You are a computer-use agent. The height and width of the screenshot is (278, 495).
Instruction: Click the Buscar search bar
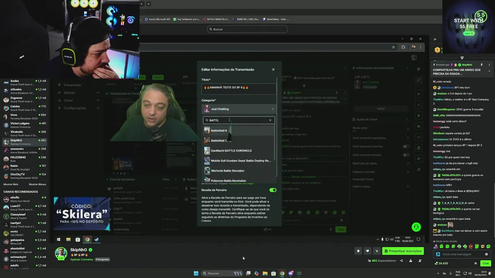[247, 29]
